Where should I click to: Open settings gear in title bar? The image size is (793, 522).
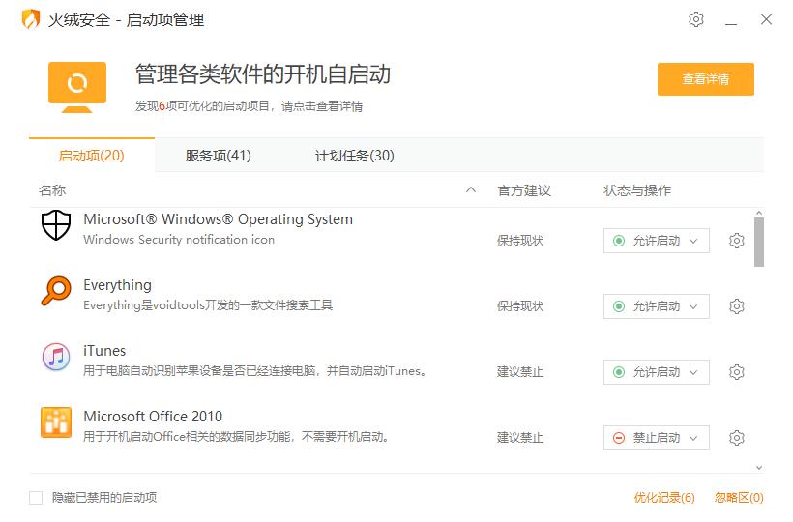pyautogui.click(x=696, y=19)
